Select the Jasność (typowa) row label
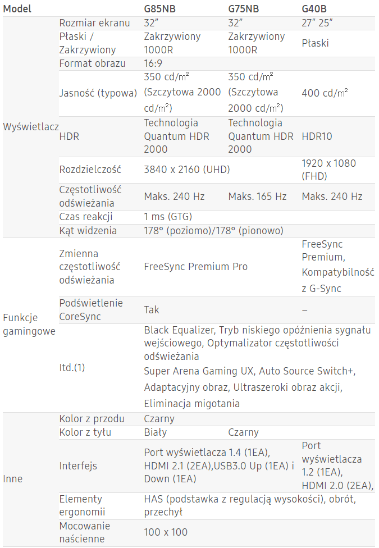The height and width of the screenshot is (548, 379). (98, 93)
